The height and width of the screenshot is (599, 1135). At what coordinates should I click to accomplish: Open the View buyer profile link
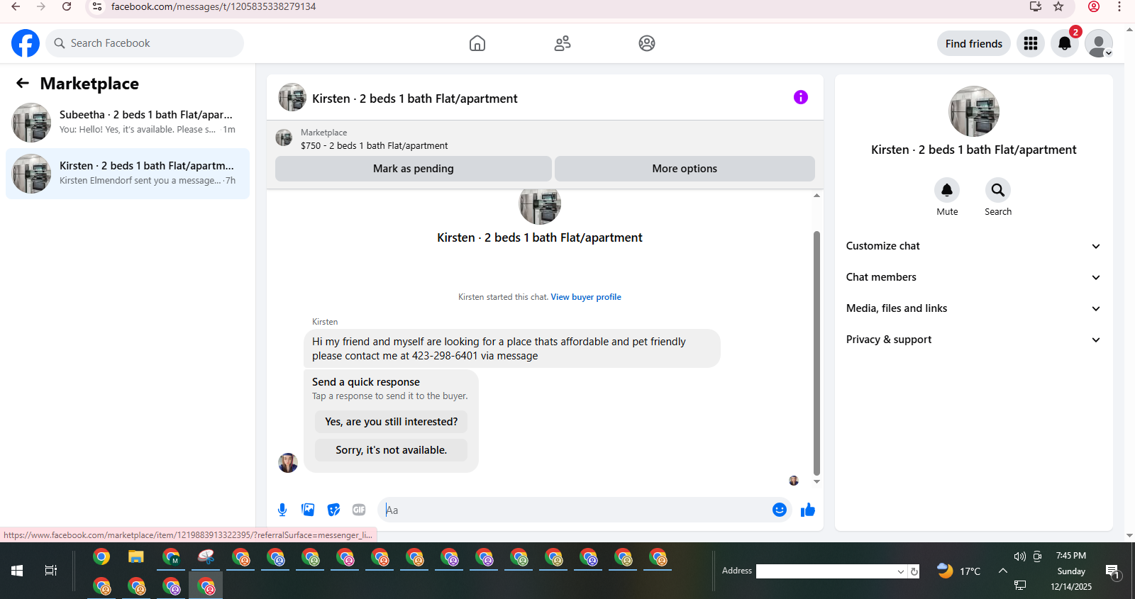(x=586, y=297)
